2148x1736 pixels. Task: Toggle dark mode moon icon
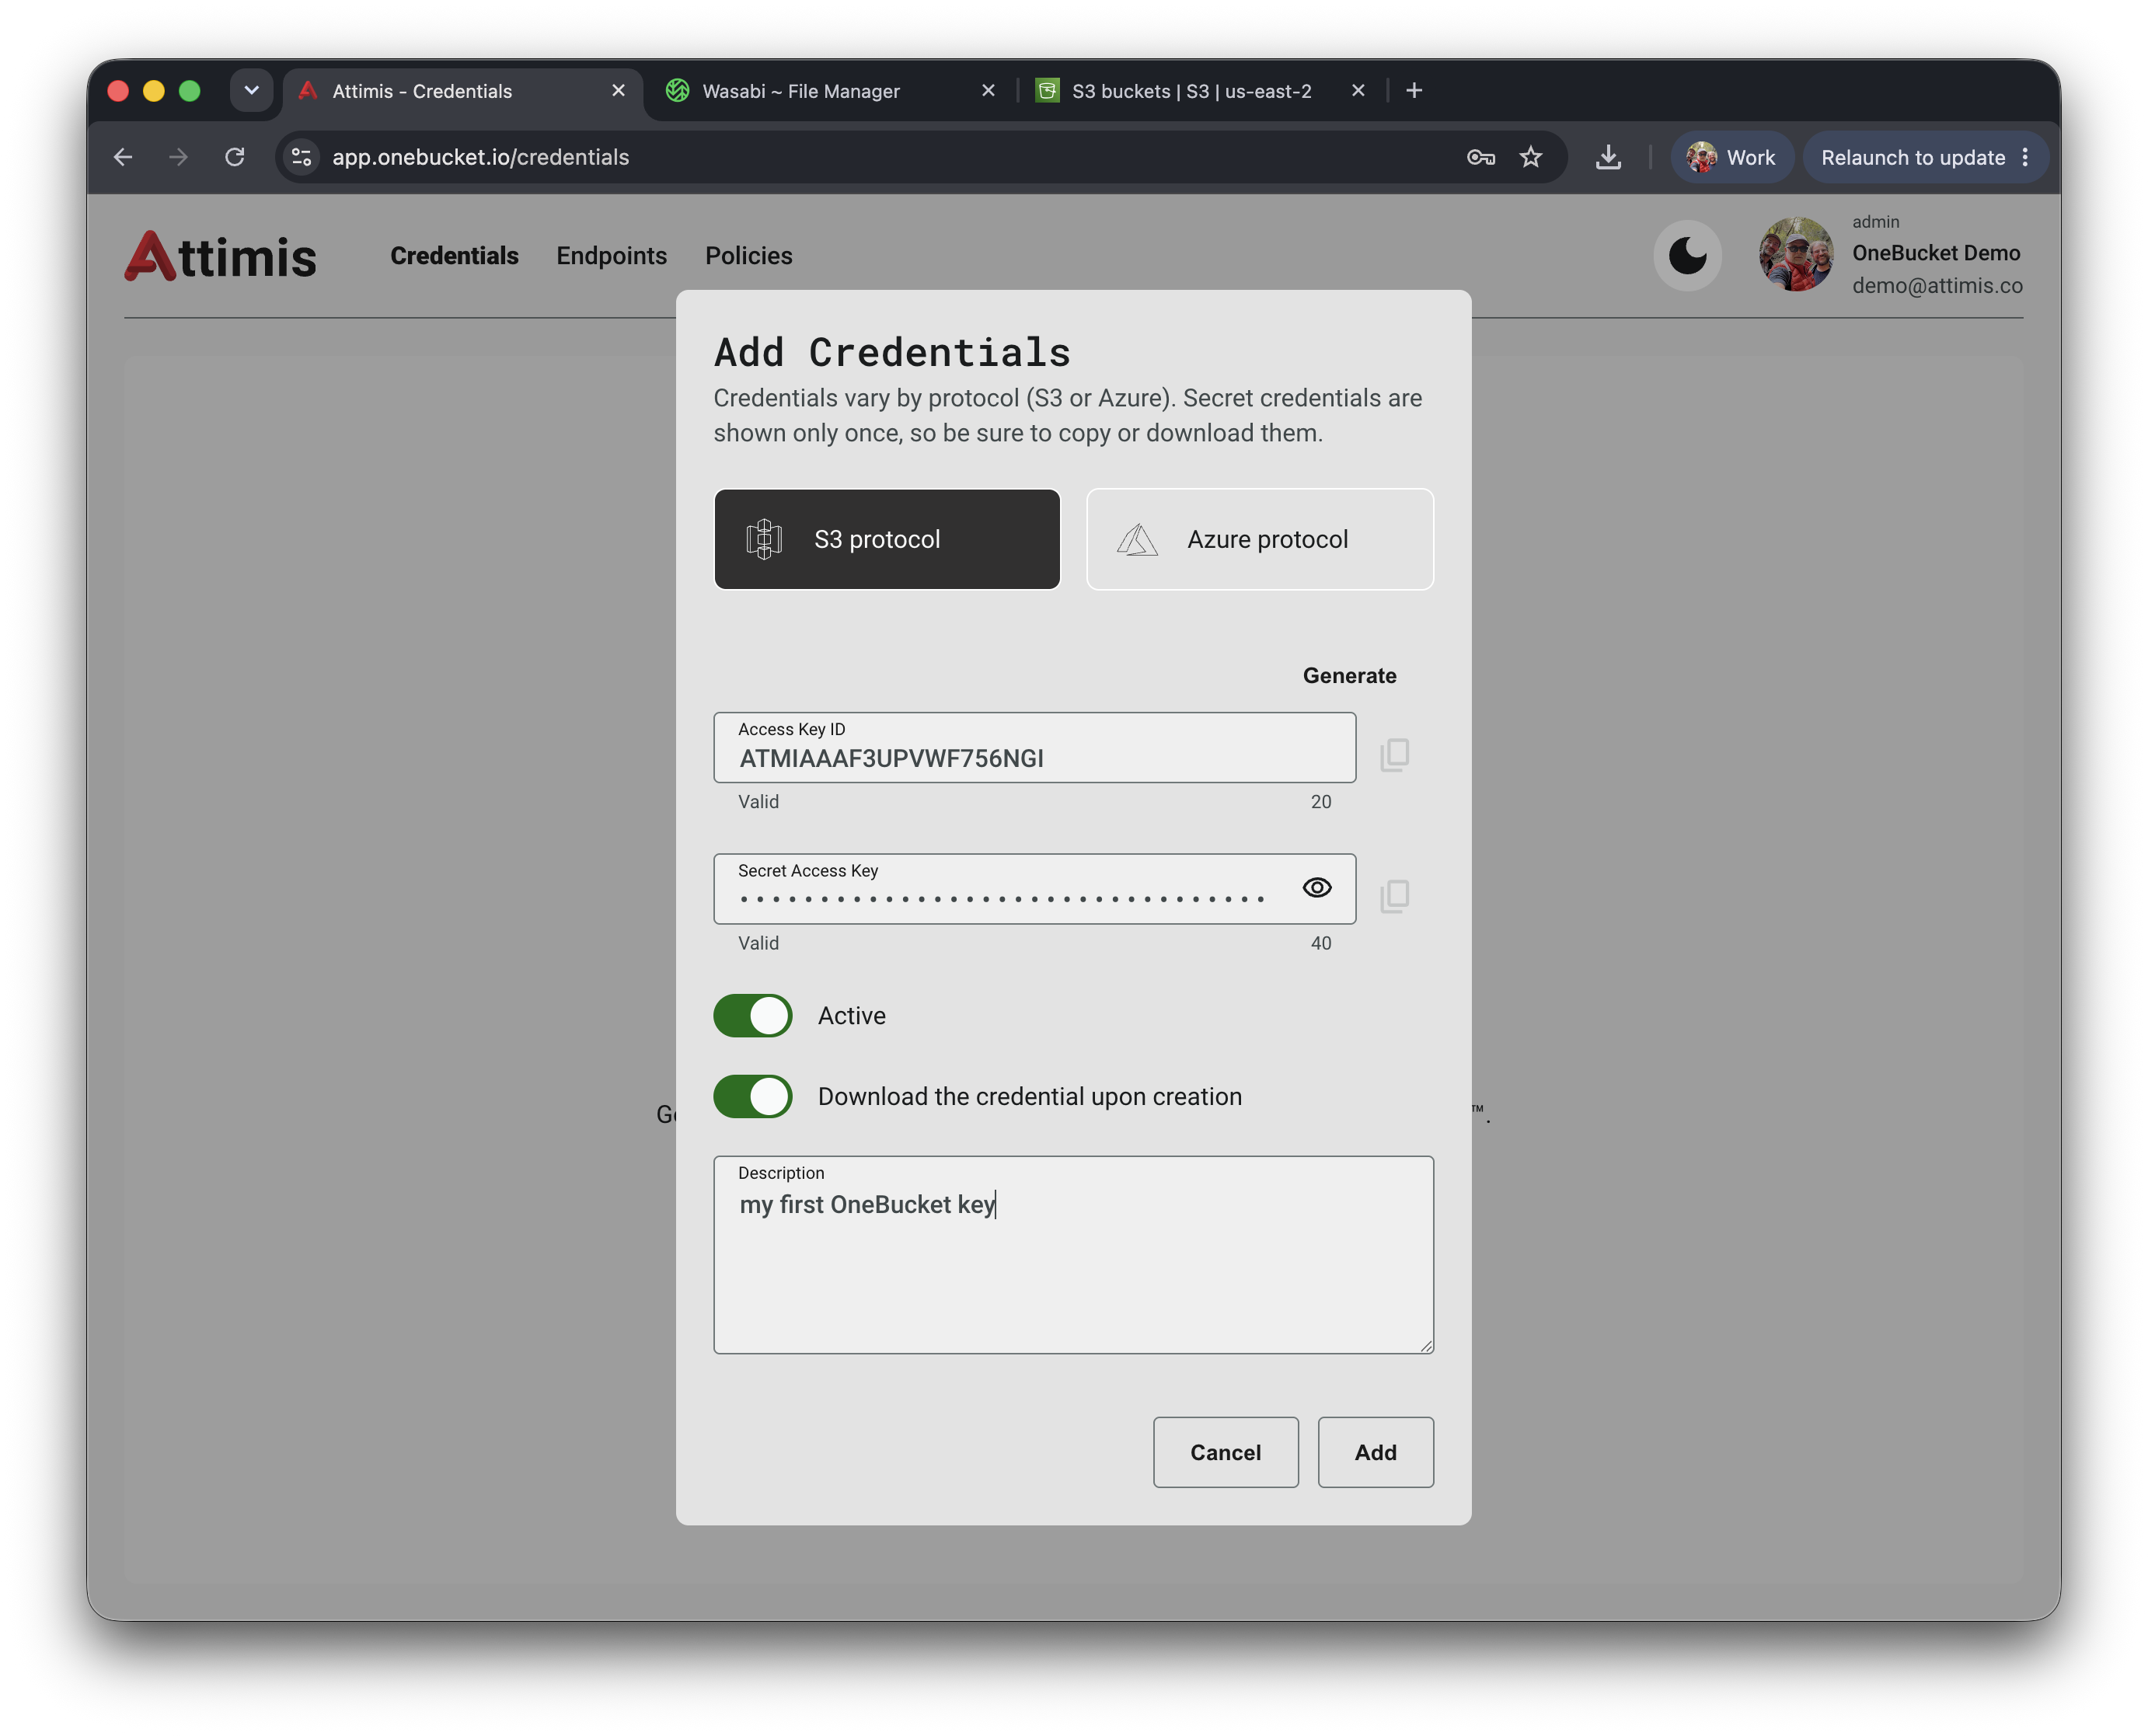tap(1688, 256)
